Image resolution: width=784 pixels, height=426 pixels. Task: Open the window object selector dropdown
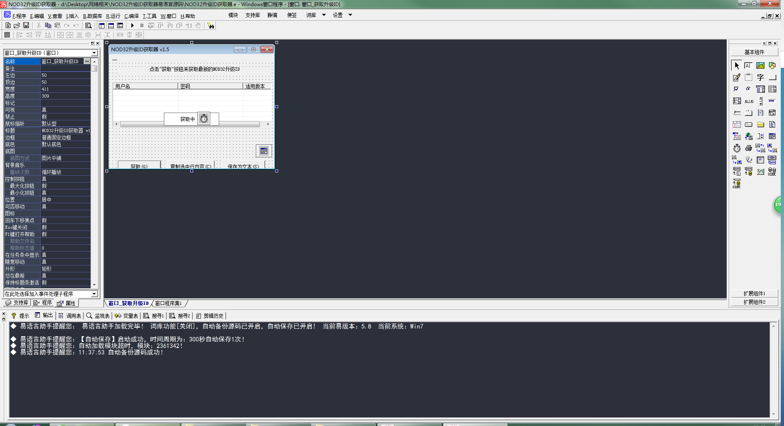click(x=94, y=53)
